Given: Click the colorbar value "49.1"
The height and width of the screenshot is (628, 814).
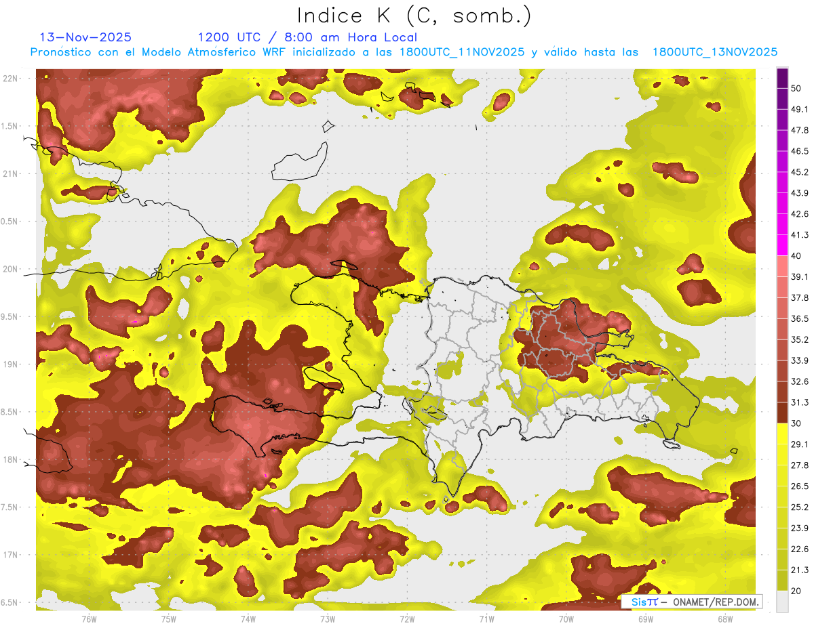Looking at the screenshot, I should coord(800,109).
